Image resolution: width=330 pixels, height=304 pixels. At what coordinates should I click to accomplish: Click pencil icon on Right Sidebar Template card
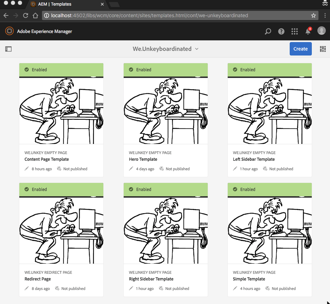tap(131, 288)
